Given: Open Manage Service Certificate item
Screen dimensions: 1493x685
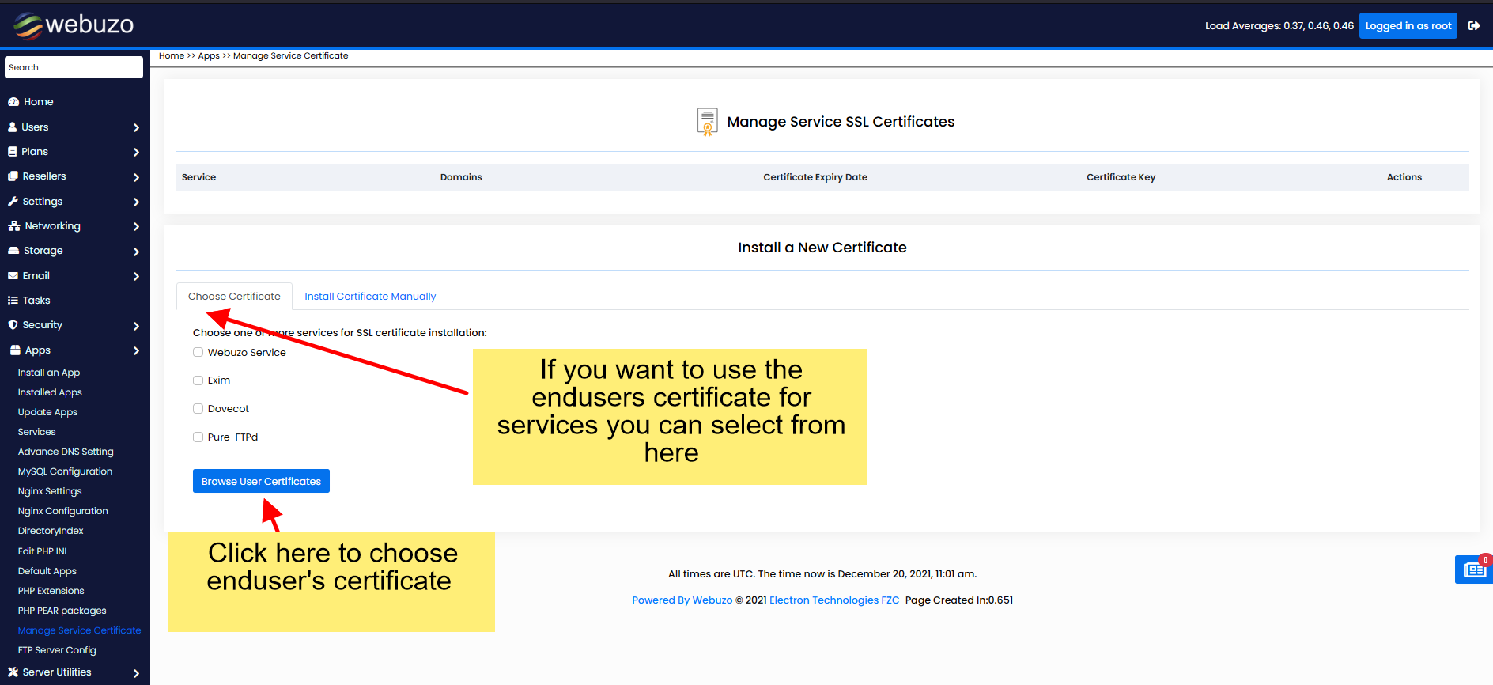Looking at the screenshot, I should click(79, 630).
